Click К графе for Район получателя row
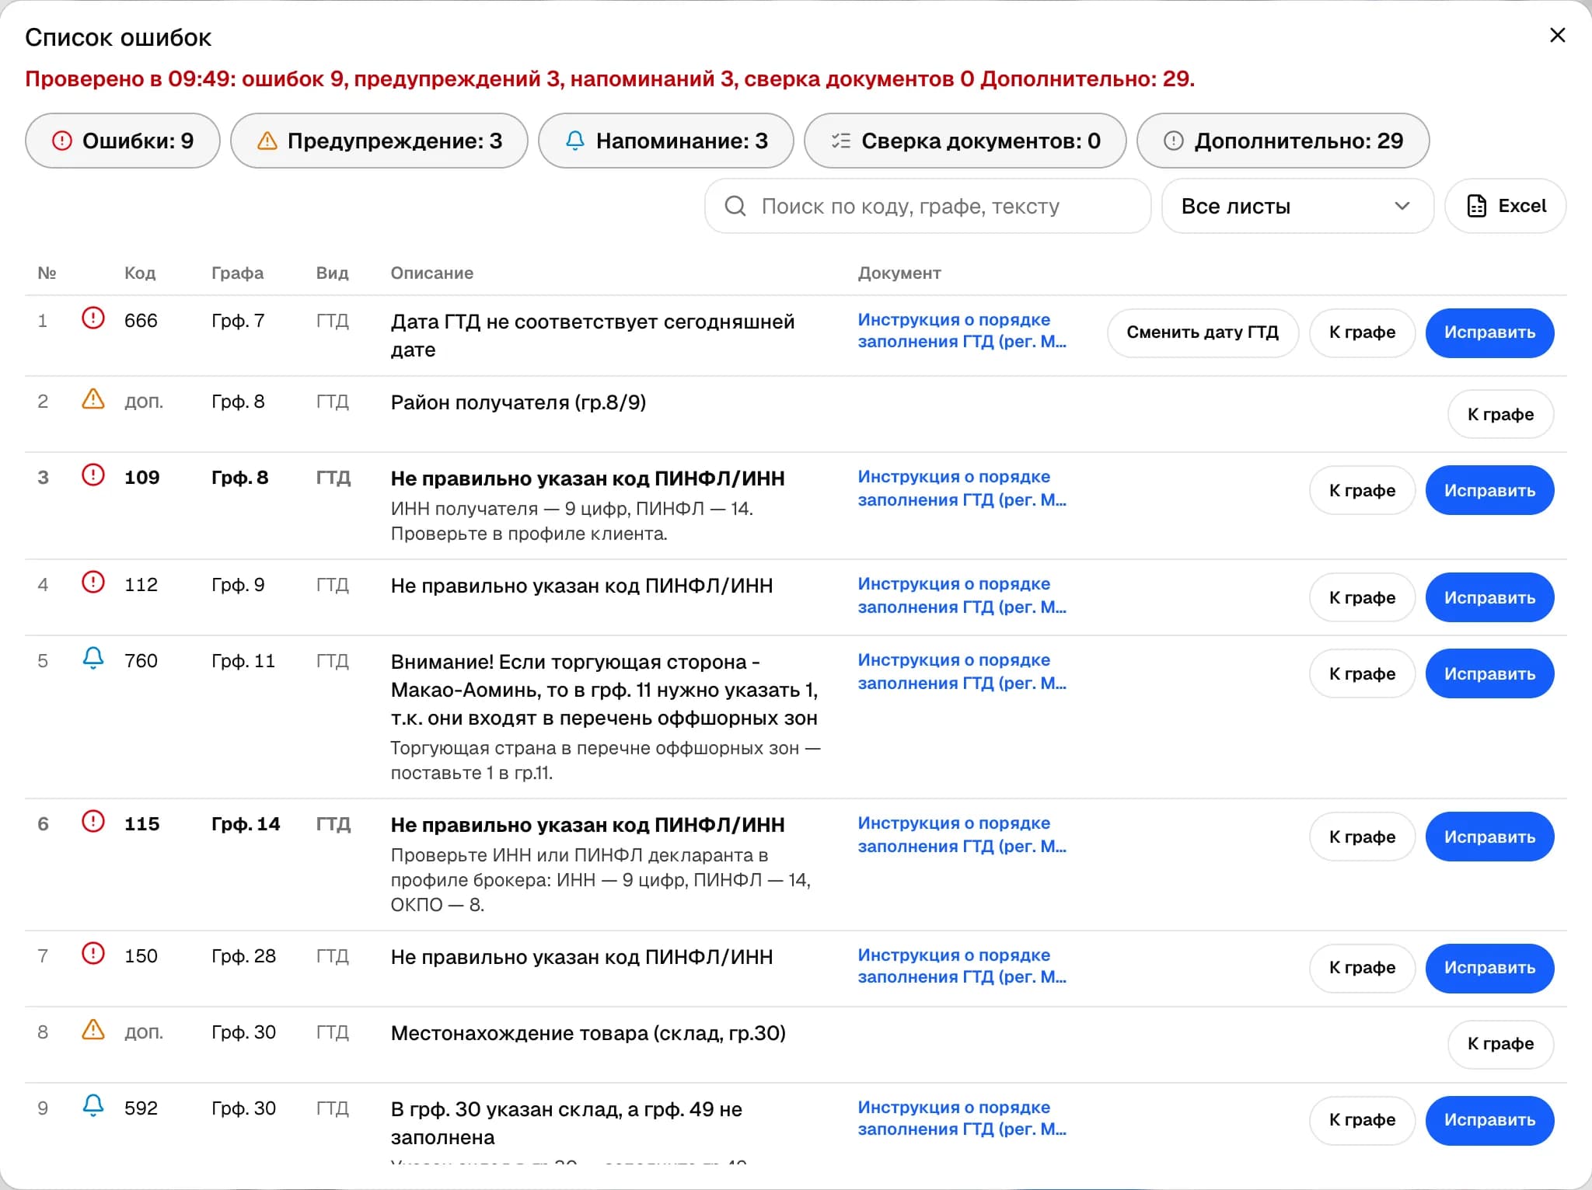Image resolution: width=1592 pixels, height=1190 pixels. (1500, 415)
